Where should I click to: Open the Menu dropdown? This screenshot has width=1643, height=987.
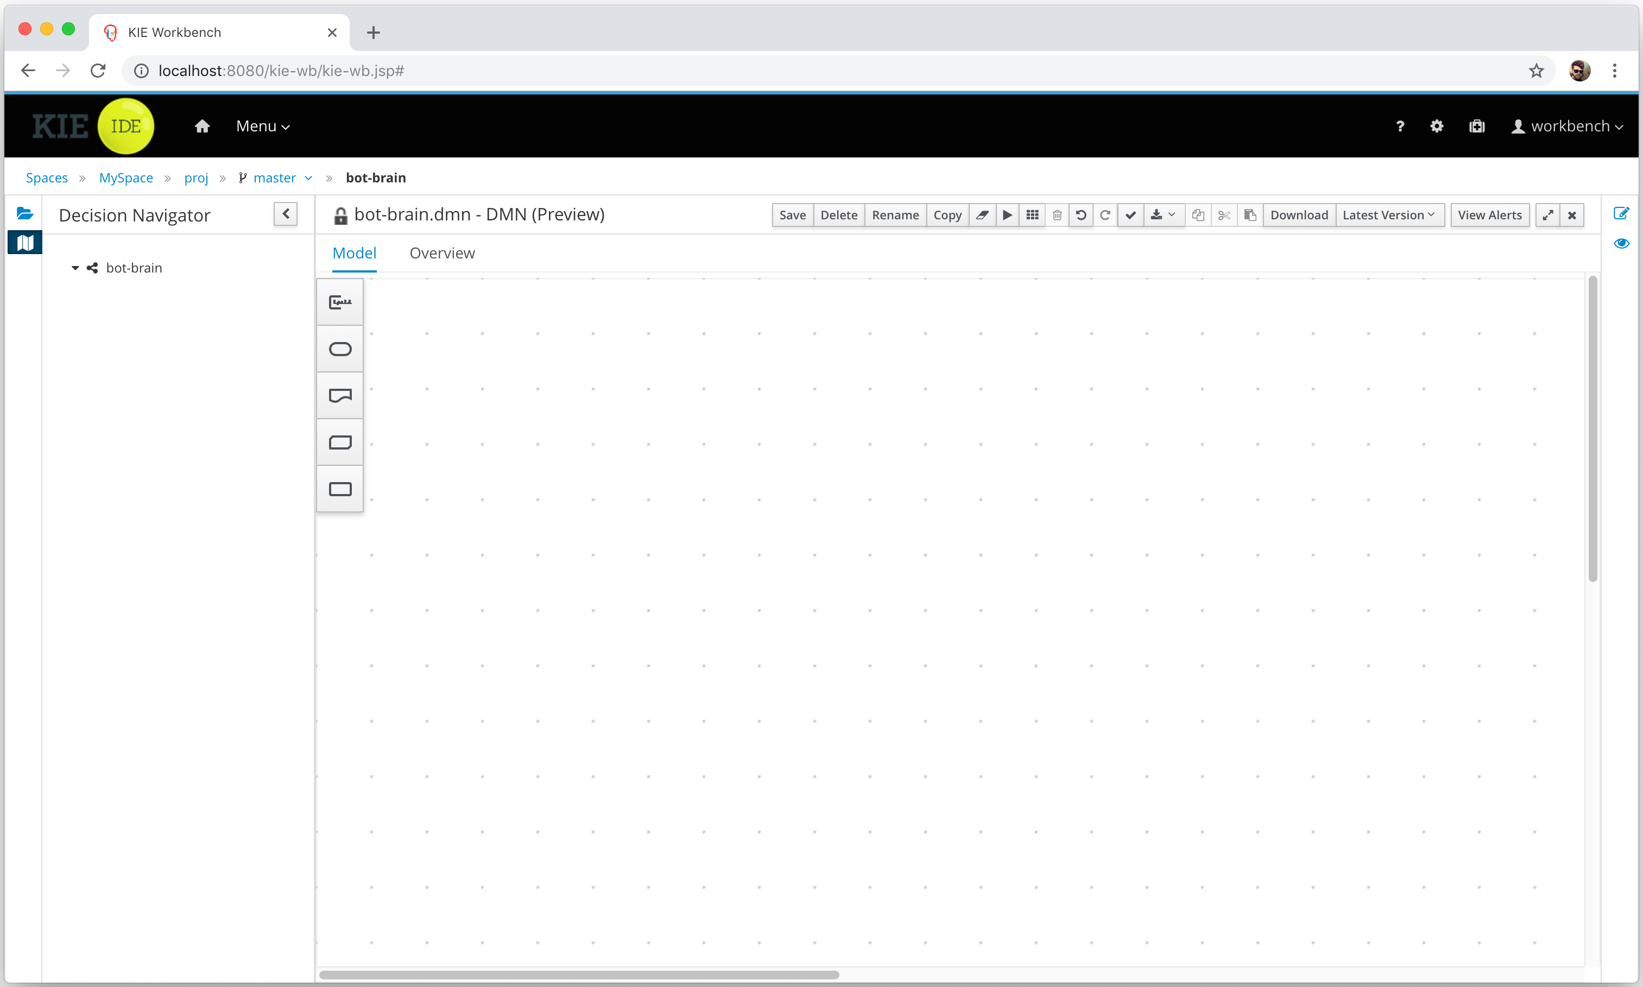coord(263,126)
